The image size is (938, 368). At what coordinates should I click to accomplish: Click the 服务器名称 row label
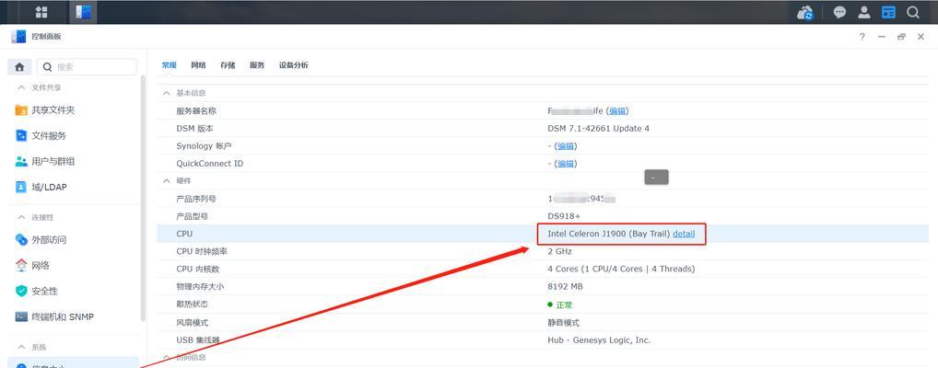[x=196, y=110]
